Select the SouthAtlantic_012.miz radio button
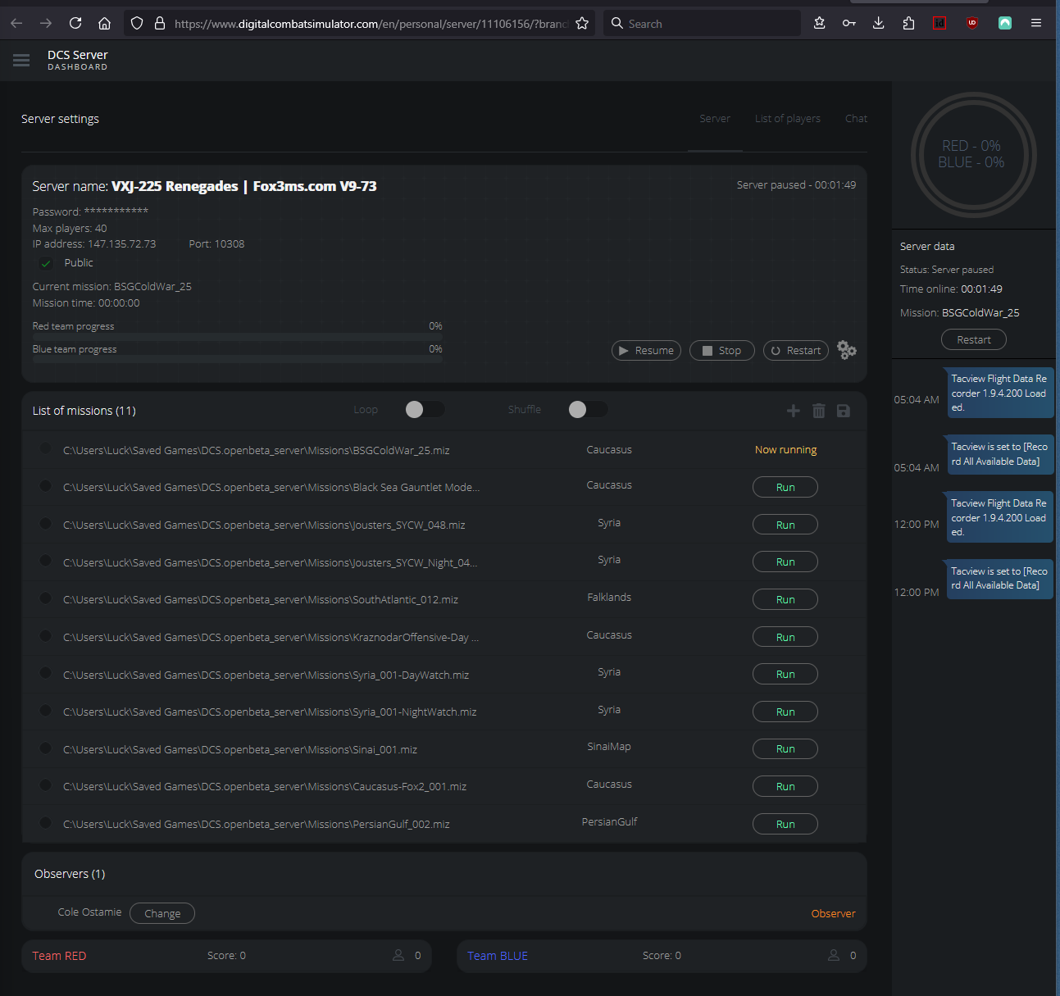 click(x=46, y=598)
